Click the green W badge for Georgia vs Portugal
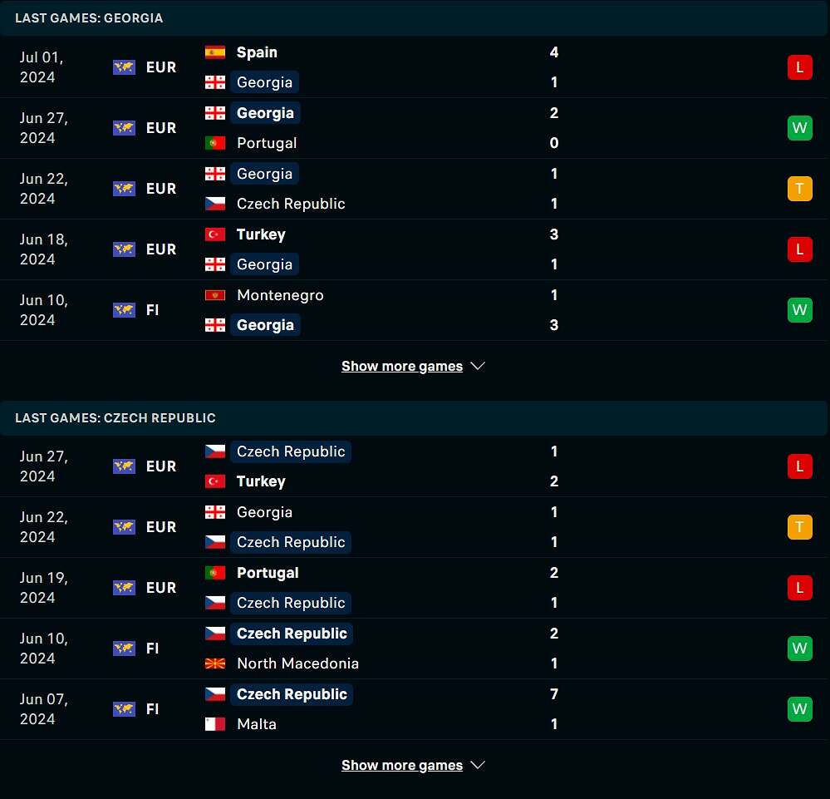Viewport: 830px width, 799px height. tap(800, 128)
